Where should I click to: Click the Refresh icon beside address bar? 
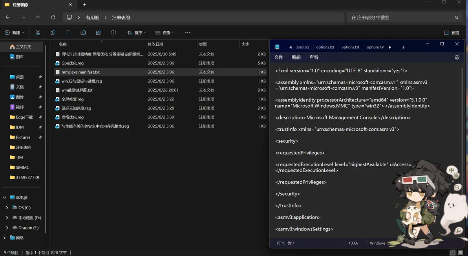pos(53,18)
